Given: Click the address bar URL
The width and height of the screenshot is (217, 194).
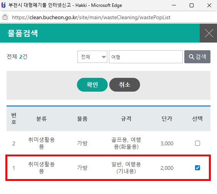Looking at the screenshot, I should (91, 17).
